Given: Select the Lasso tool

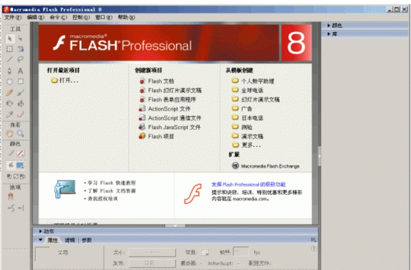Looking at the screenshot, I should point(21,60).
